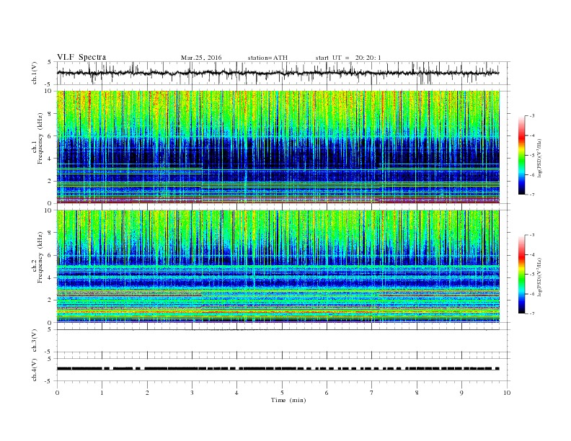Click the ch.1 waveform voltage trace
571x441 pixels.
click(278, 73)
